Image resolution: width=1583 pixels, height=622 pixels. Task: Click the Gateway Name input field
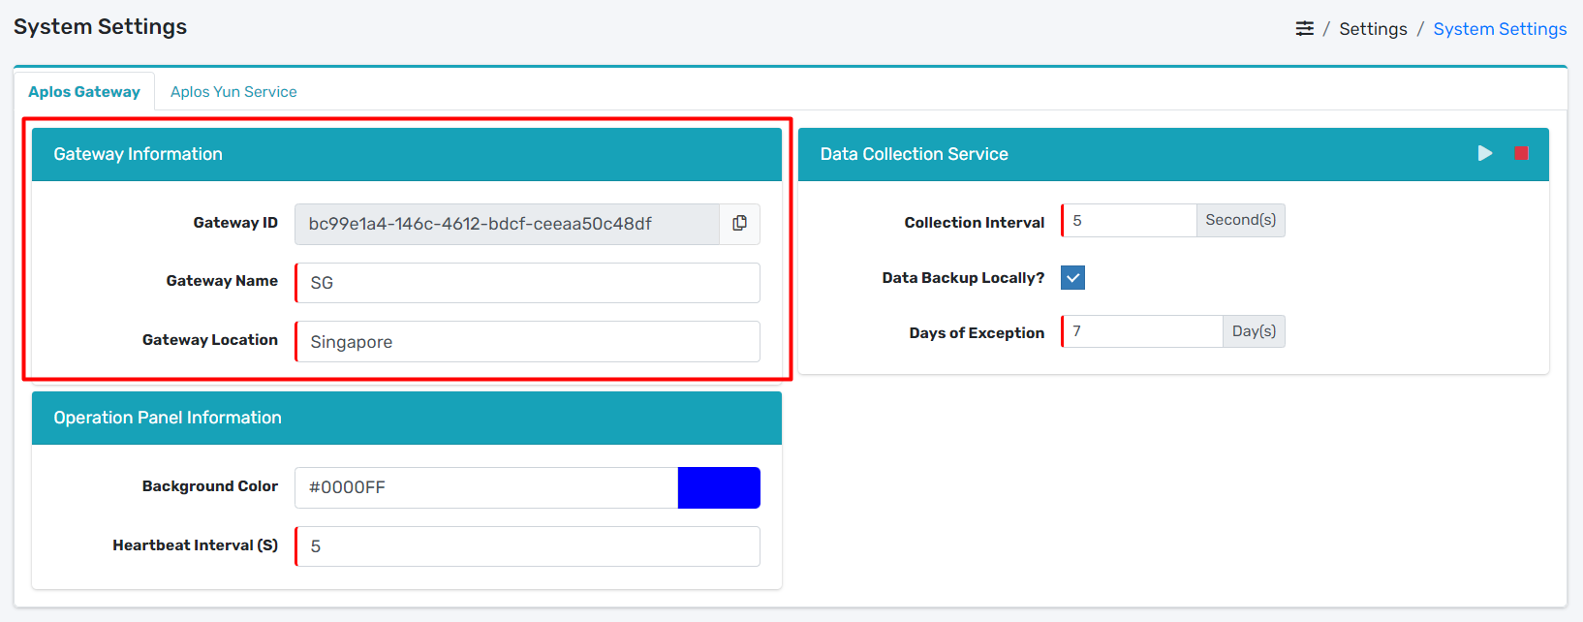pyautogui.click(x=527, y=283)
